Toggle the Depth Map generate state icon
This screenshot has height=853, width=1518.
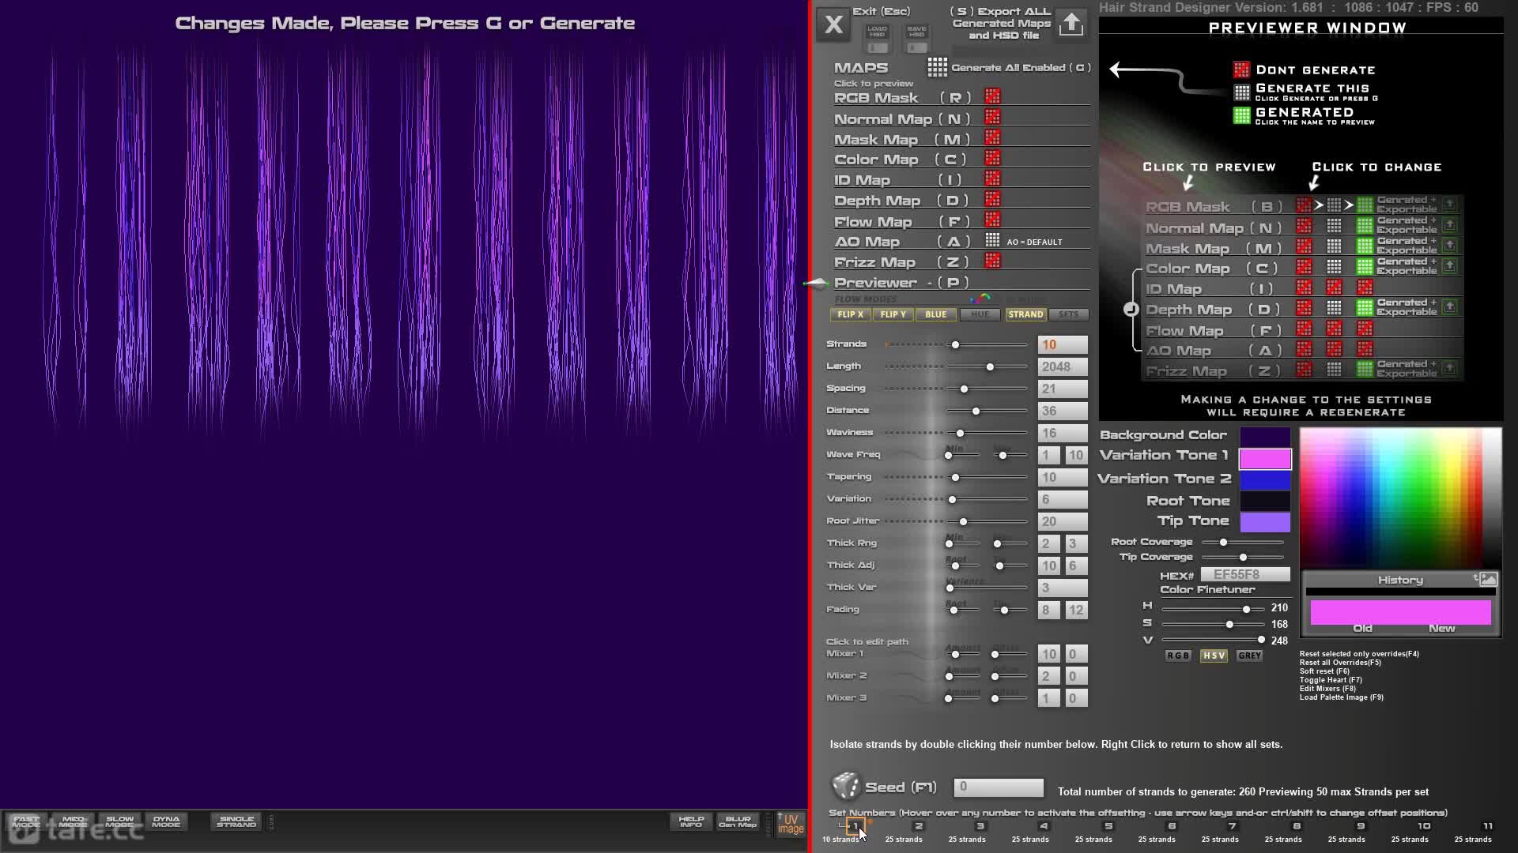pos(992,199)
